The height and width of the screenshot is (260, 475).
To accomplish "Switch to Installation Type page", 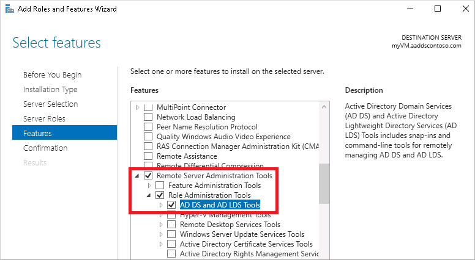I will click(50, 89).
